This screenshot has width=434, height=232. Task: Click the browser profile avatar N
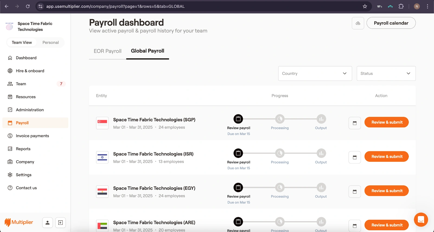[x=417, y=6]
